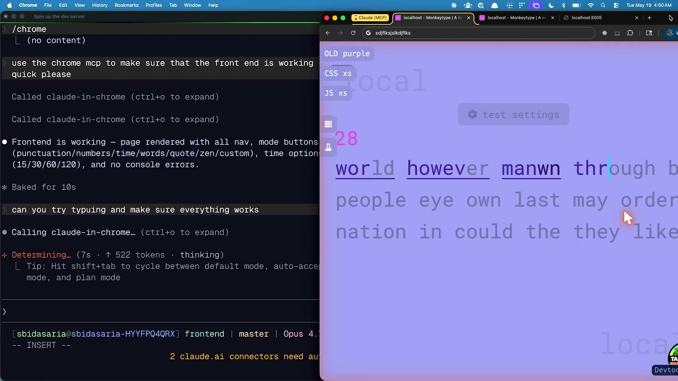The height and width of the screenshot is (381, 678).
Task: Open the Profiles menu
Action: 154,5
